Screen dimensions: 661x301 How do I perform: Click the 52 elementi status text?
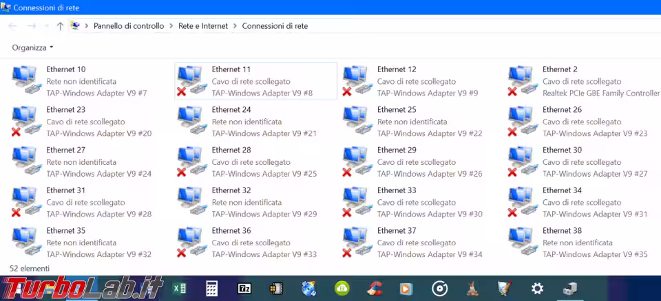tap(30, 269)
